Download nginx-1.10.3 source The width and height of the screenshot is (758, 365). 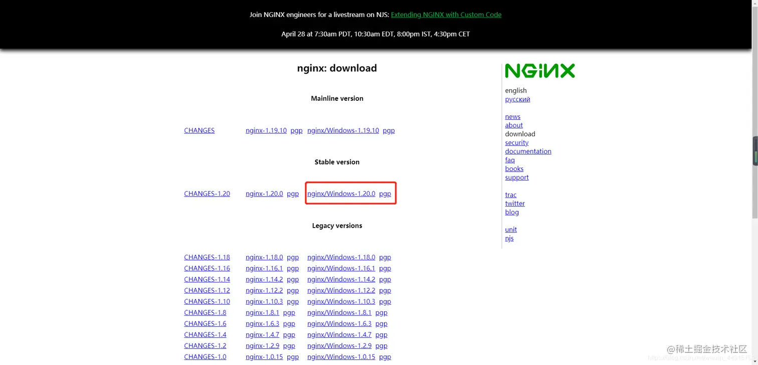(x=264, y=301)
